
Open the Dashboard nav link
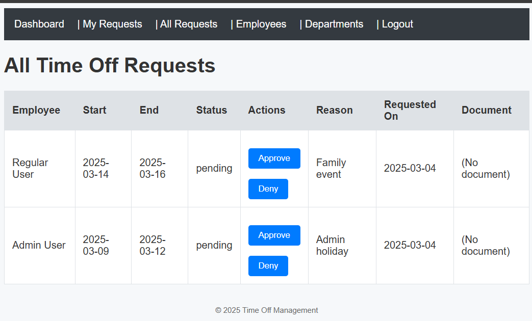click(39, 24)
